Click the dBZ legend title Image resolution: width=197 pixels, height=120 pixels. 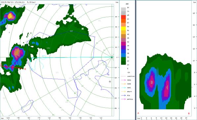coord(127,4)
